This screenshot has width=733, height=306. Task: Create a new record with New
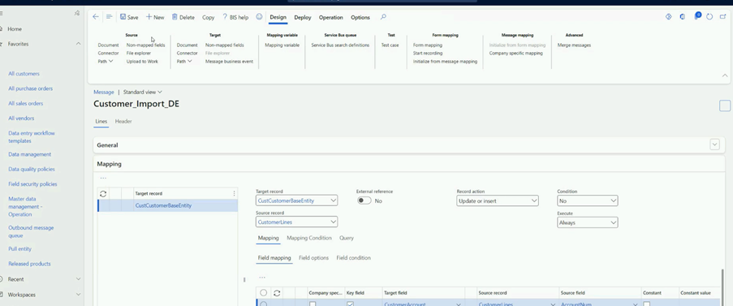coord(155,17)
